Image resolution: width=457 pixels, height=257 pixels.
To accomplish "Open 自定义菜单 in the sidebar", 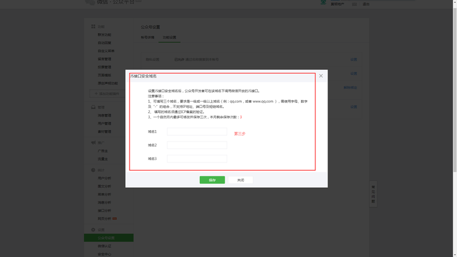I will pos(106,51).
